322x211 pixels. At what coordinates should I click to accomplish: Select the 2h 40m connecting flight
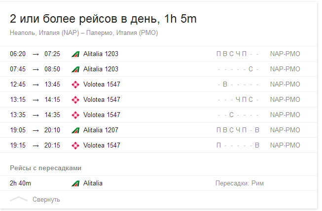point(21,183)
